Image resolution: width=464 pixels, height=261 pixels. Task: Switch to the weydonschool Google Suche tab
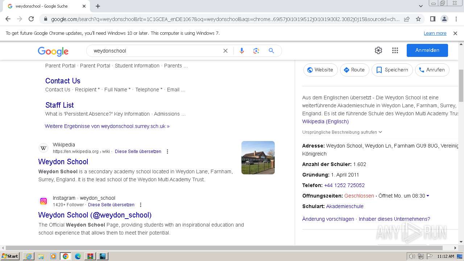pos(47,6)
